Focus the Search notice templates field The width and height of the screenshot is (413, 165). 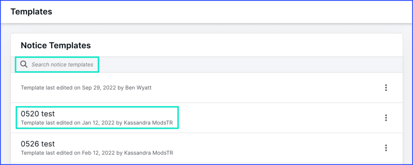(x=62, y=65)
